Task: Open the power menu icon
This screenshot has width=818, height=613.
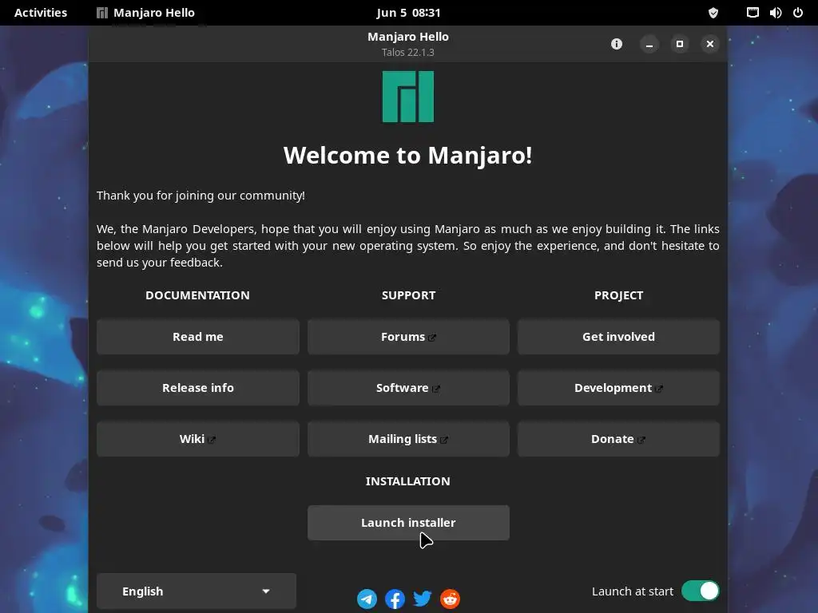Action: coord(798,13)
